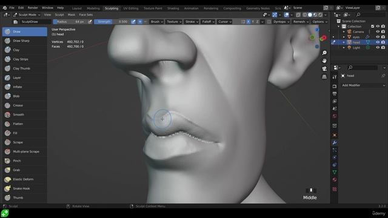The image size is (388, 218).
Task: Collapse the Collection tree item
Action: click(x=338, y=27)
